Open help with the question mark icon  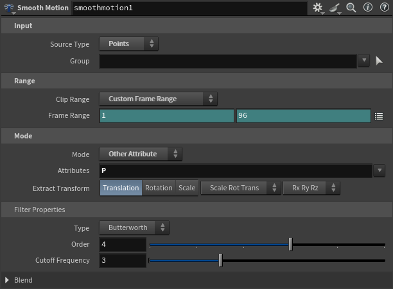384,8
